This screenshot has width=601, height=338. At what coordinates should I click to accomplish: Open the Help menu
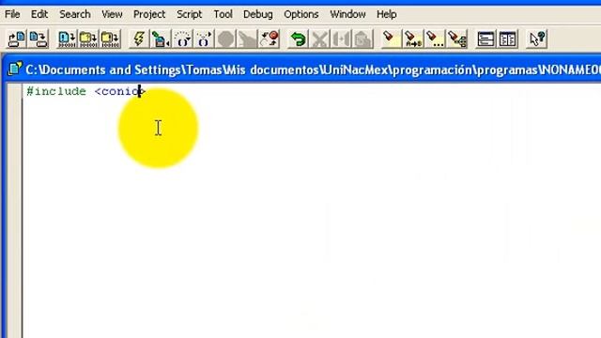click(x=386, y=14)
